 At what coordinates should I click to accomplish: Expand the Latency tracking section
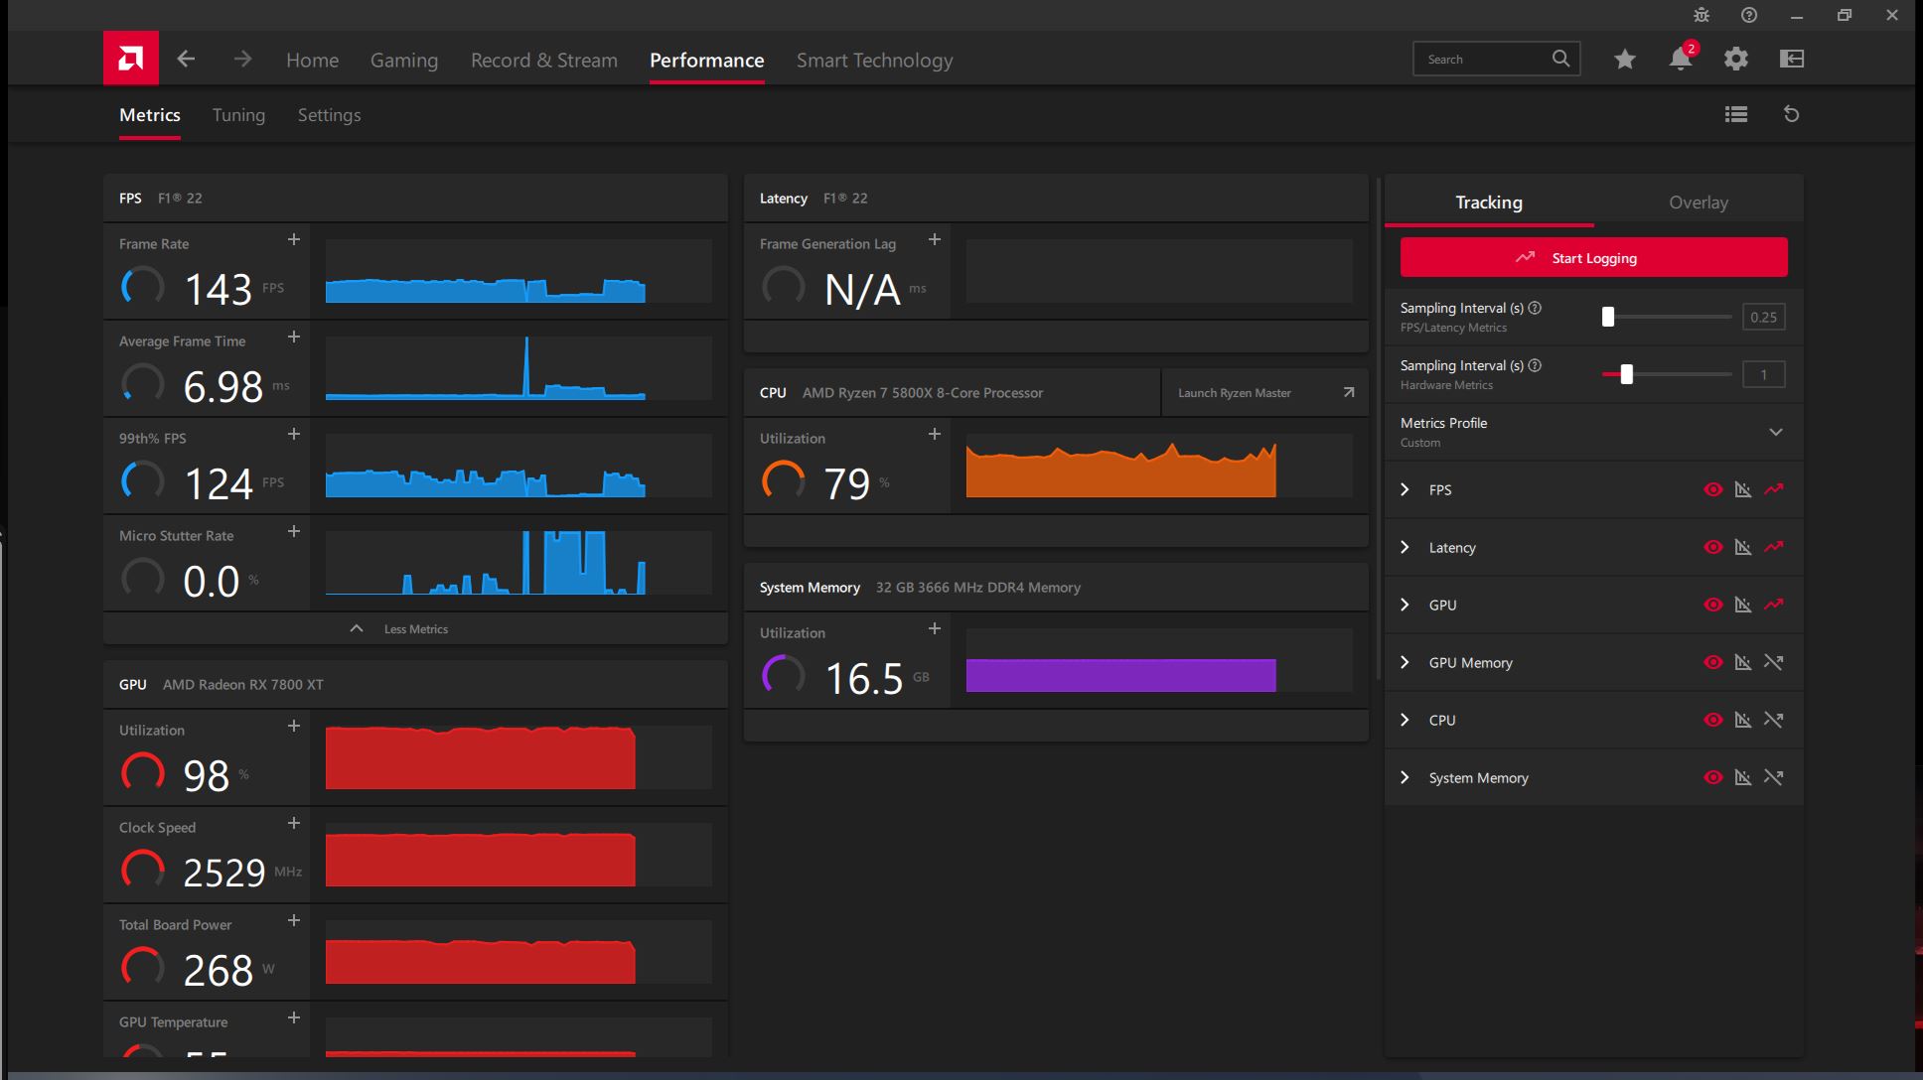(x=1405, y=547)
